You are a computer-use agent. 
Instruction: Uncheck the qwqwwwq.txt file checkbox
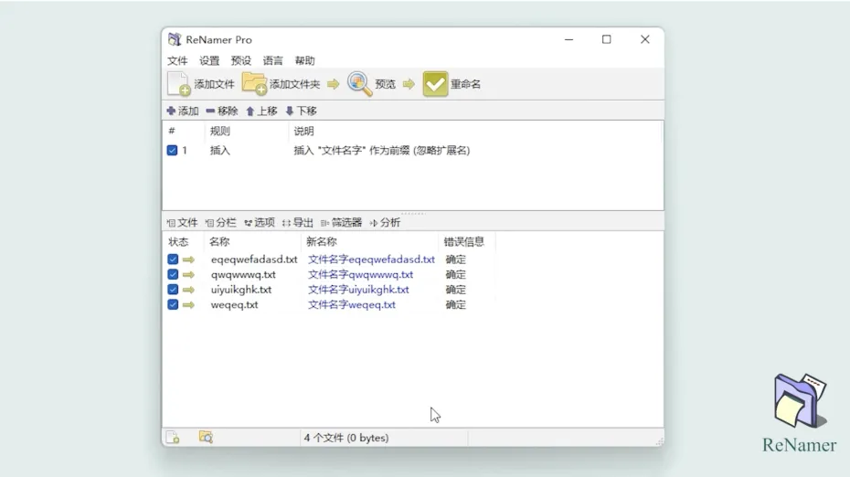click(x=173, y=275)
